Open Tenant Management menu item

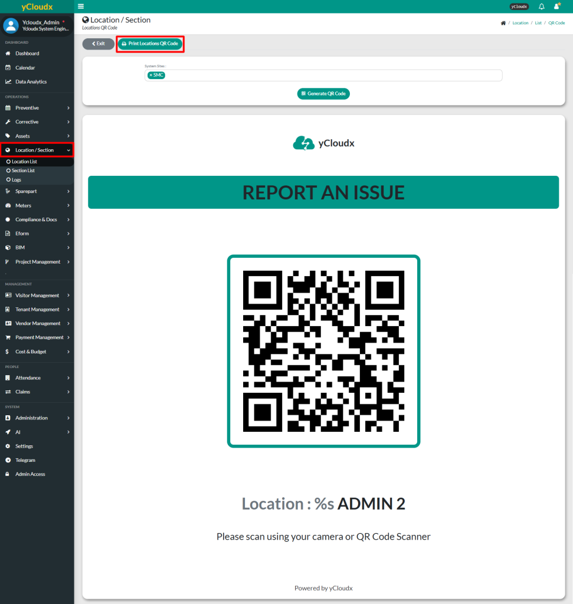pyautogui.click(x=37, y=309)
